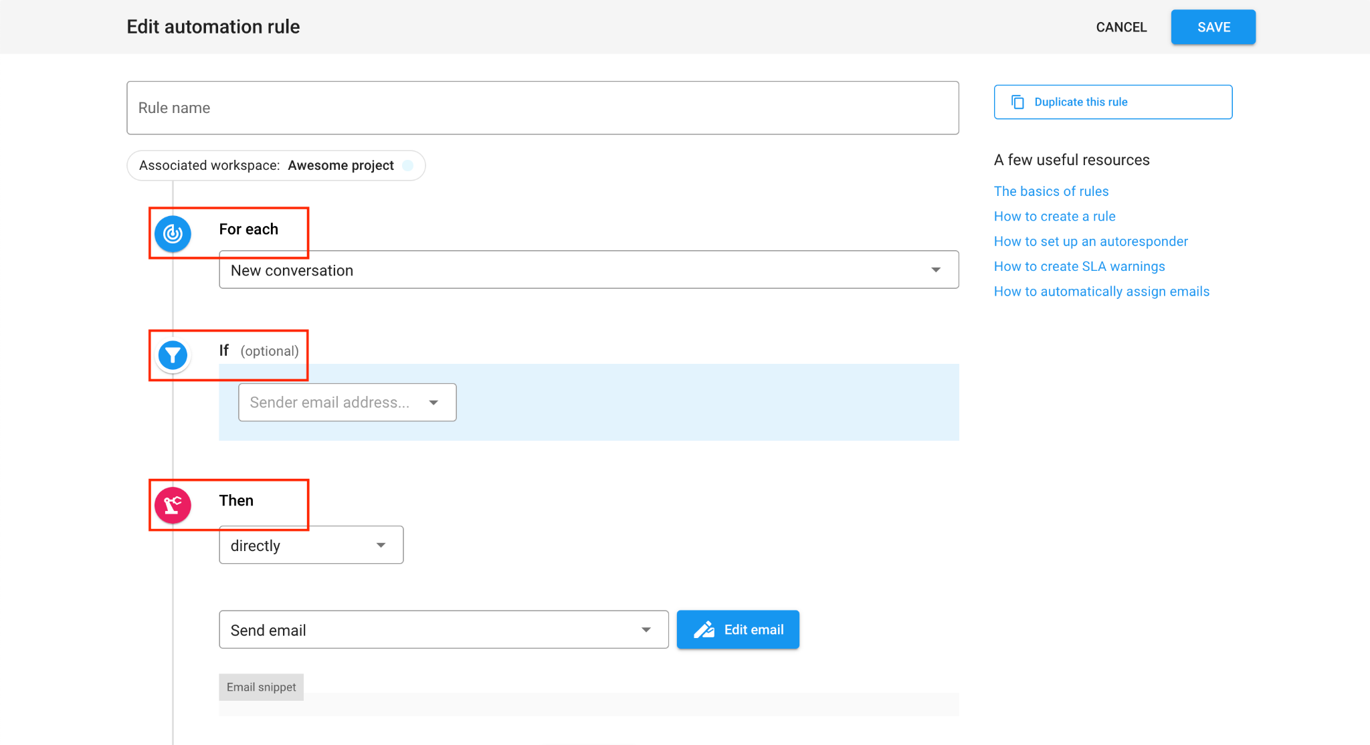
Task: Open the Send email action dropdown
Action: coord(443,630)
